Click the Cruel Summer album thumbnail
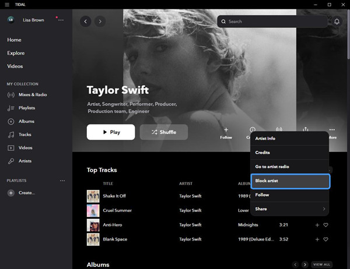The height and width of the screenshot is (269, 350). tap(93, 211)
